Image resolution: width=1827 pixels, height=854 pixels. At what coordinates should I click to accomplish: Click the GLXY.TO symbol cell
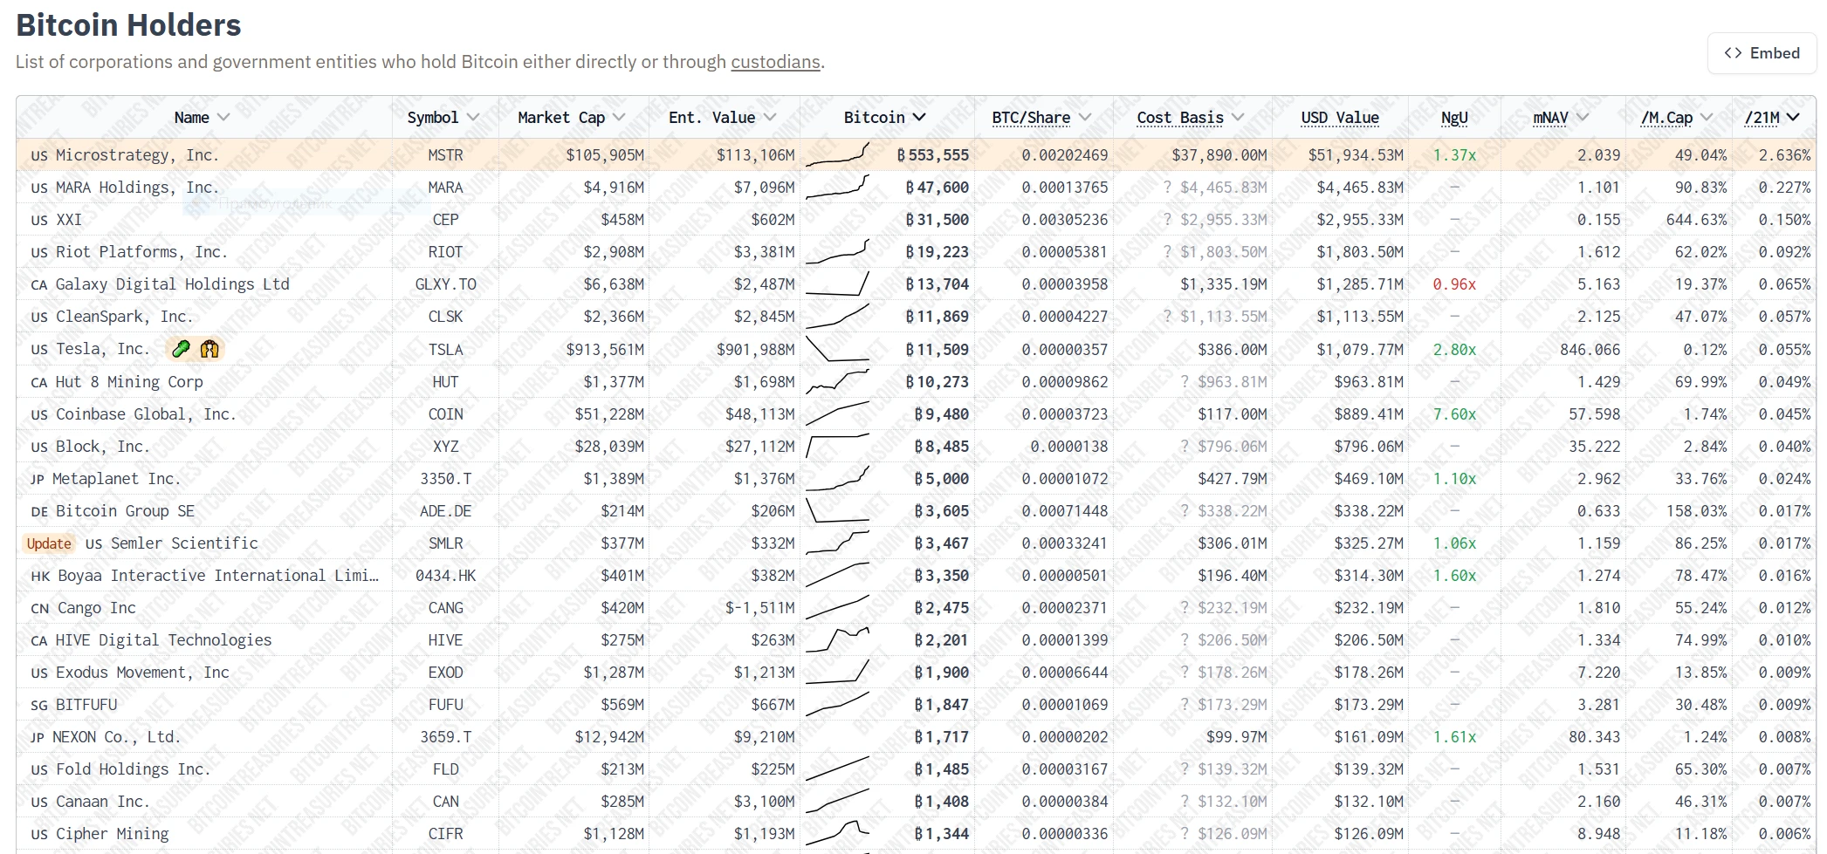[x=445, y=284]
